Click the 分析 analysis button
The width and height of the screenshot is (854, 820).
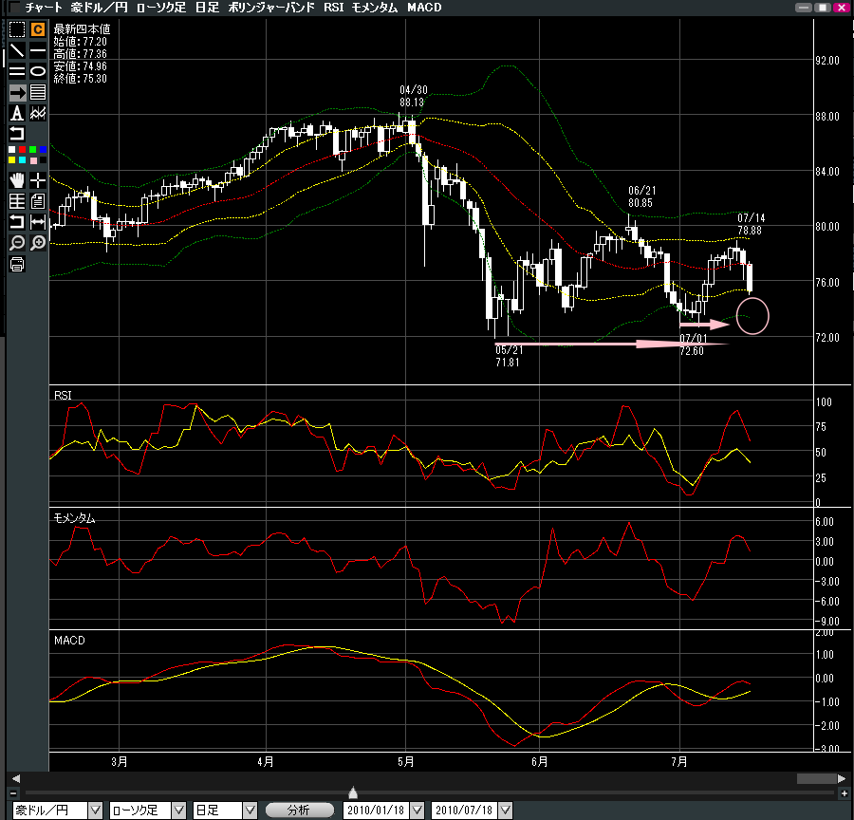tap(298, 810)
